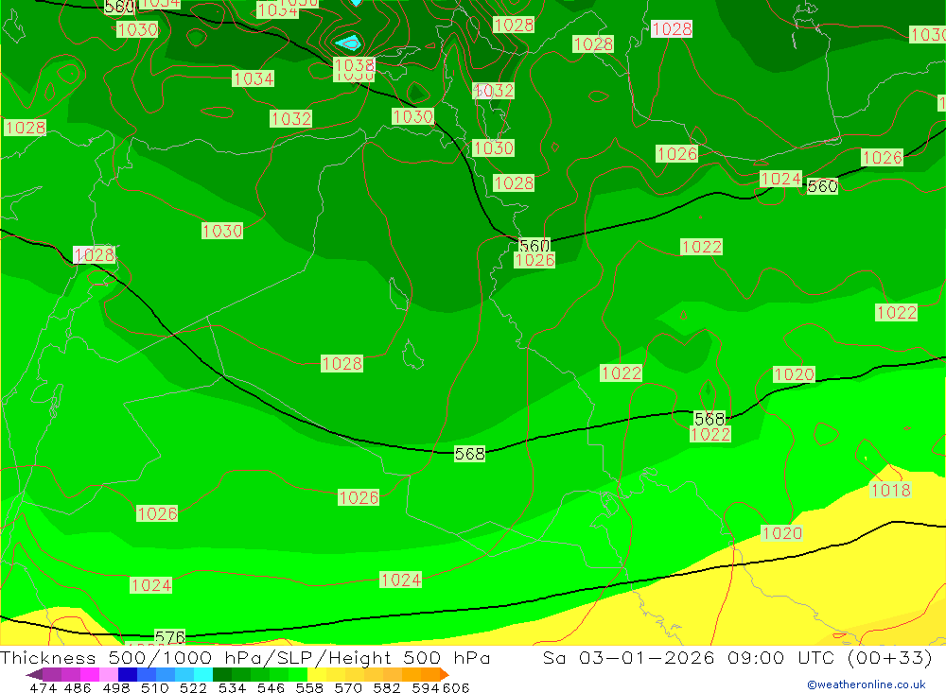Click the 534 legend value
This screenshot has height=693, width=946.
(232, 687)
